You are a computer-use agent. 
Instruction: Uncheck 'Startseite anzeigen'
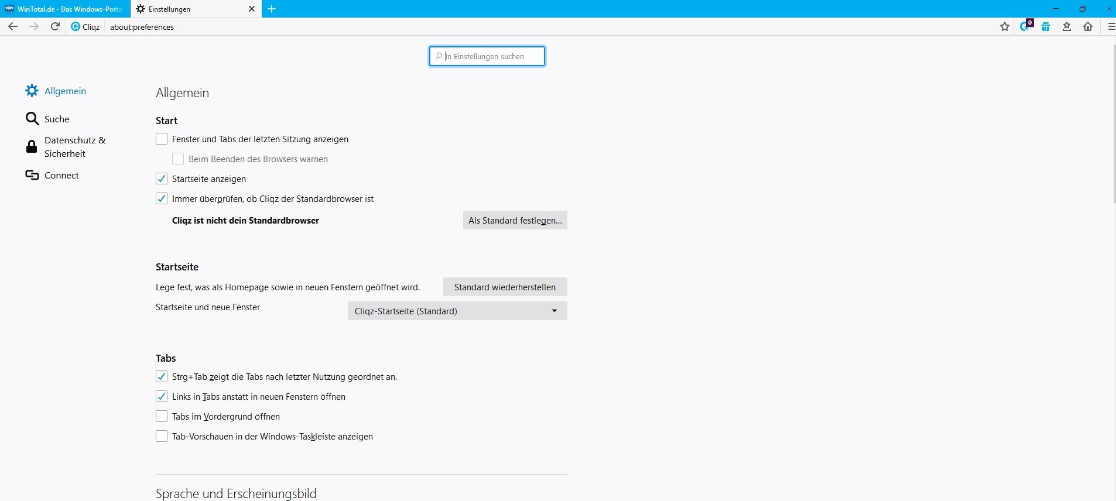click(x=162, y=179)
